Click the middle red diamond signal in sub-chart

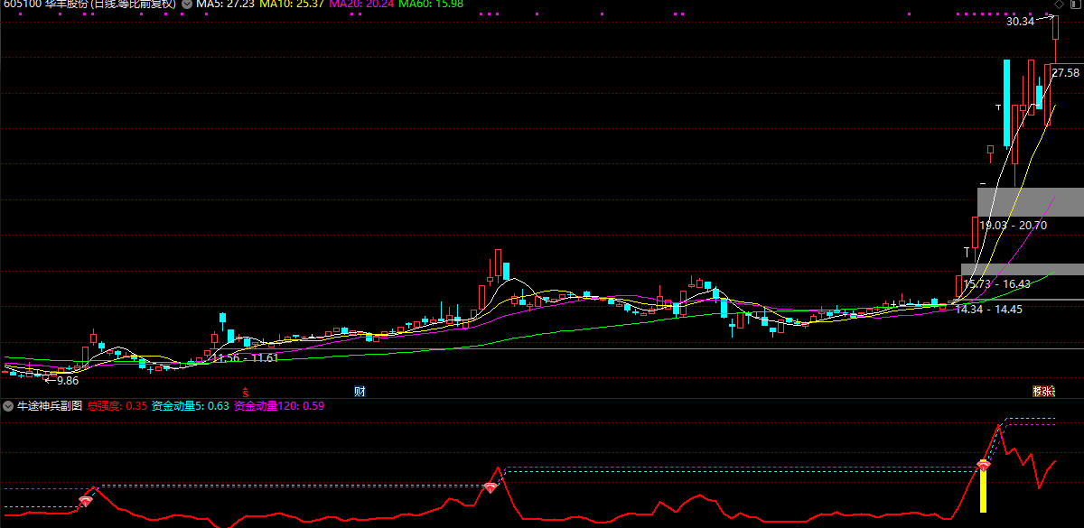click(x=490, y=487)
